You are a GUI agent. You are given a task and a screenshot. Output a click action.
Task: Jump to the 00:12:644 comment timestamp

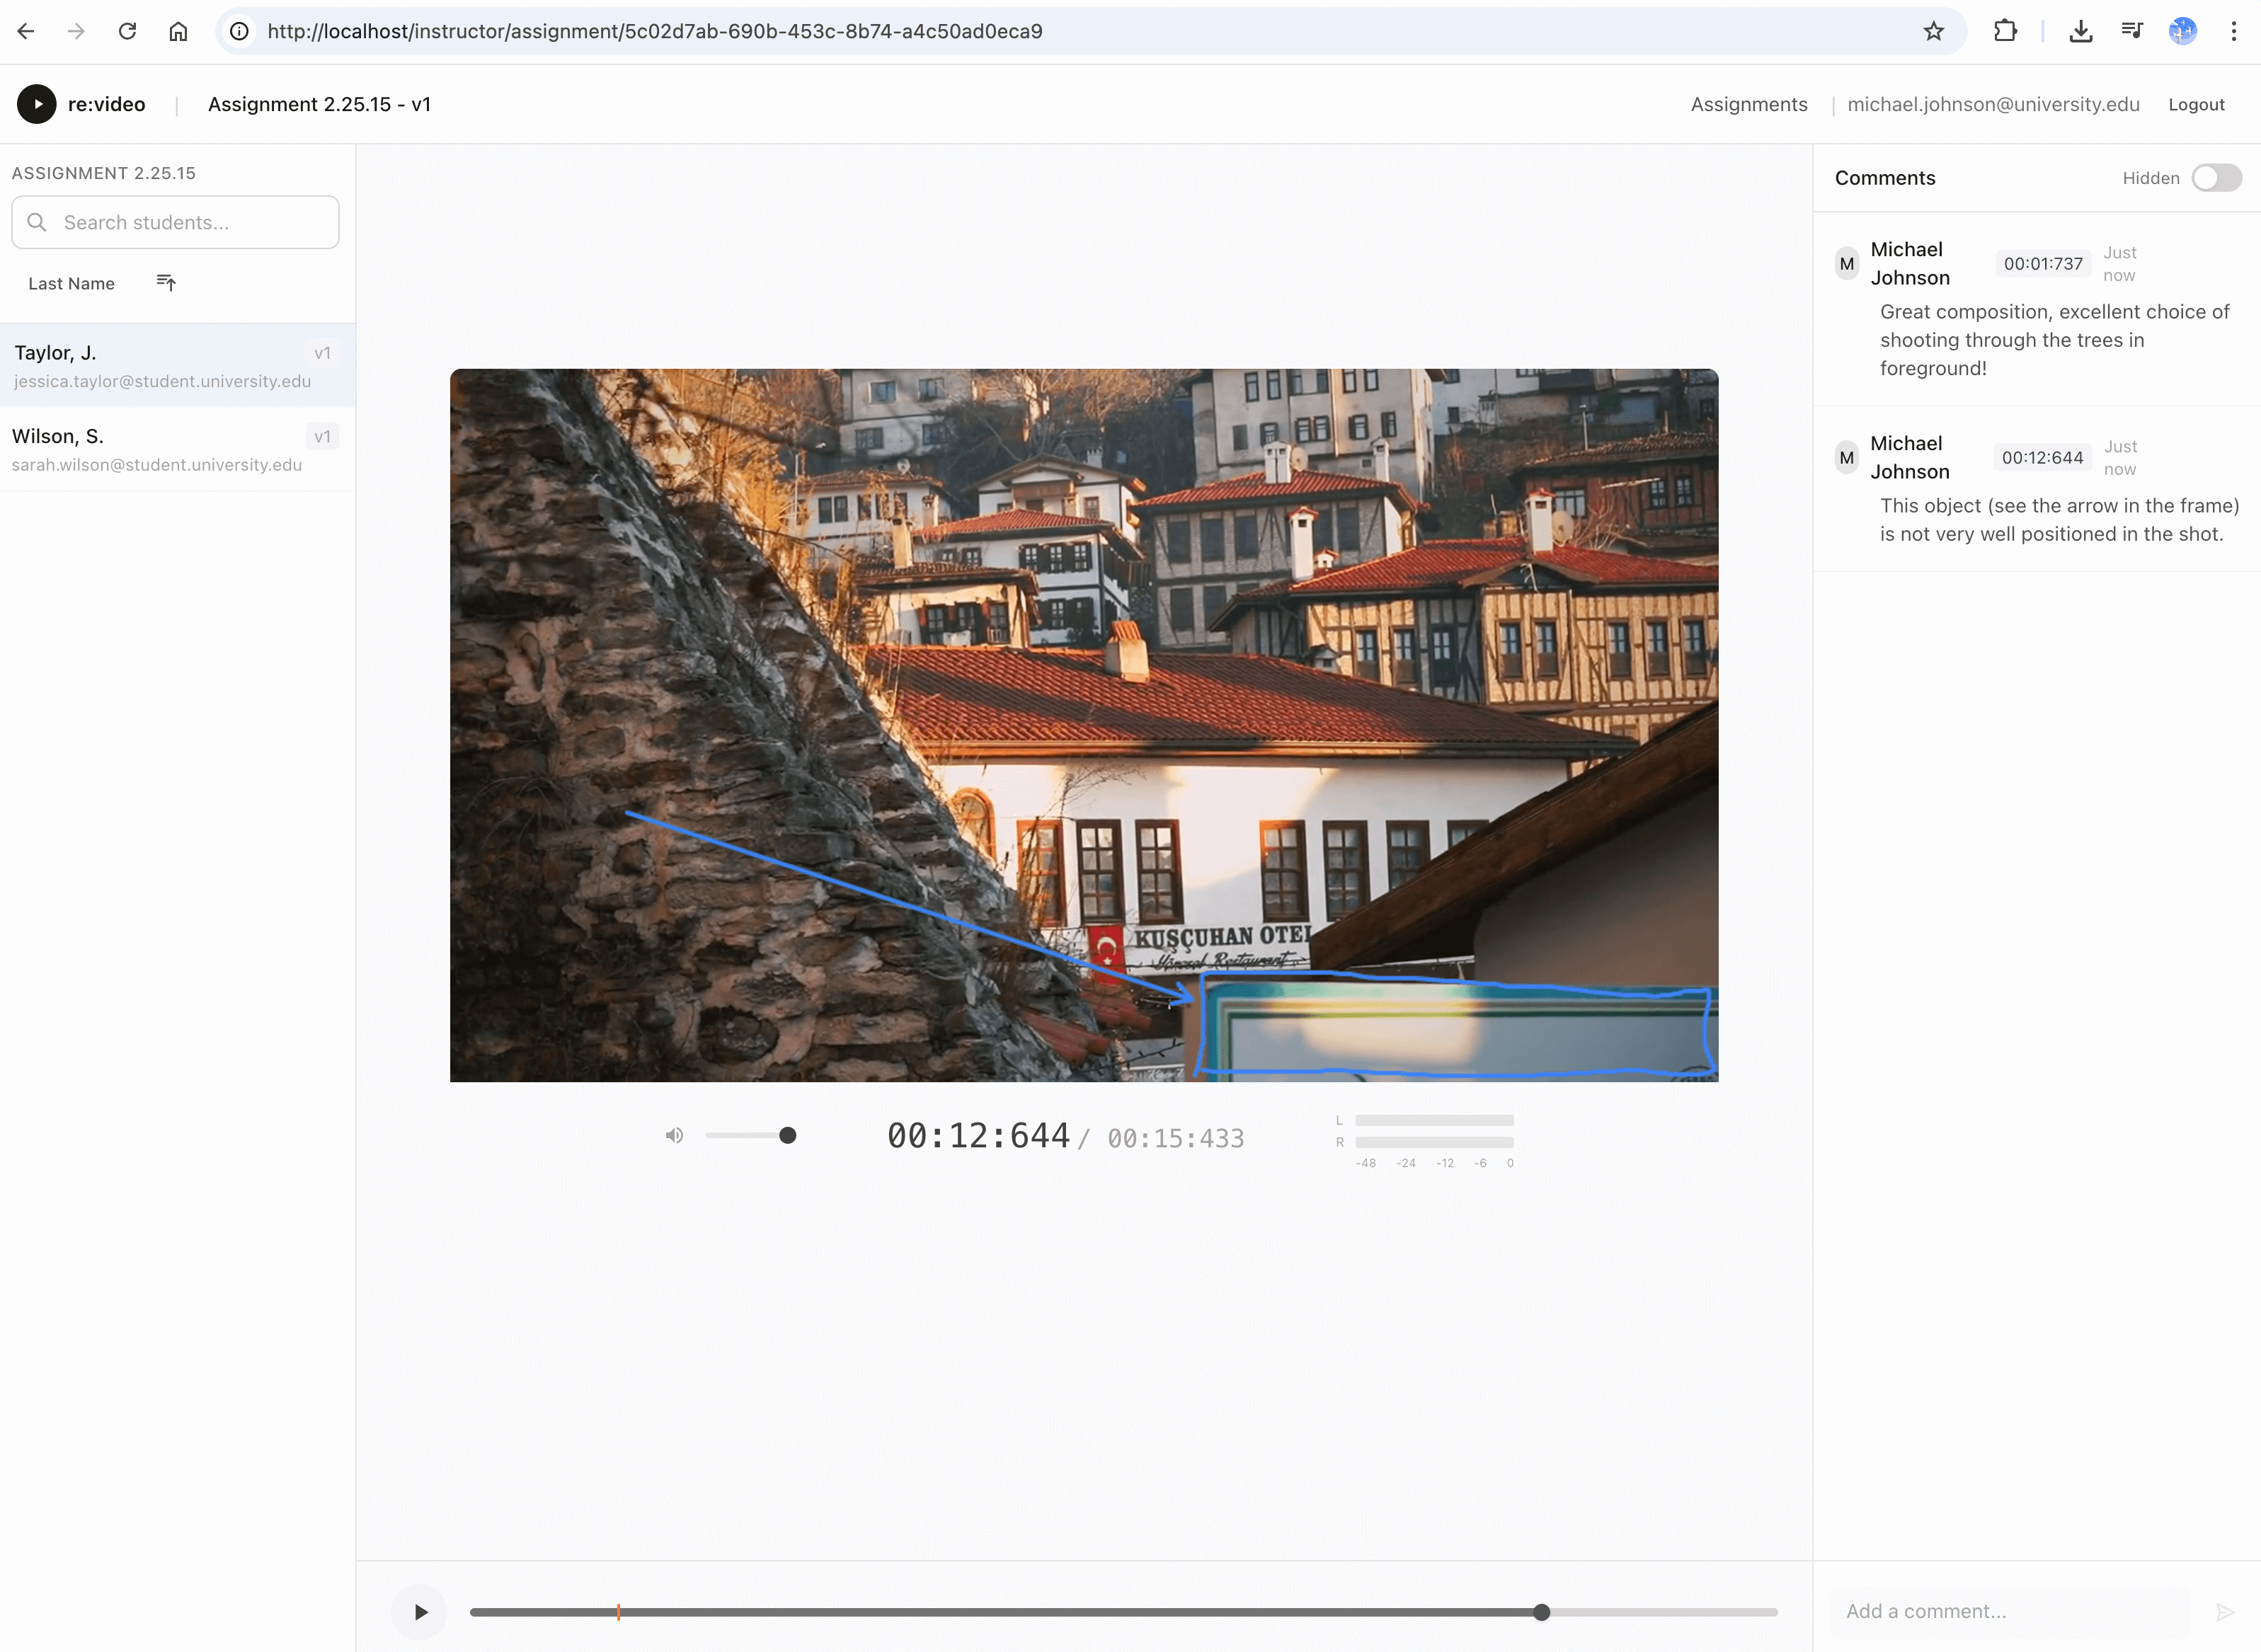point(2042,457)
